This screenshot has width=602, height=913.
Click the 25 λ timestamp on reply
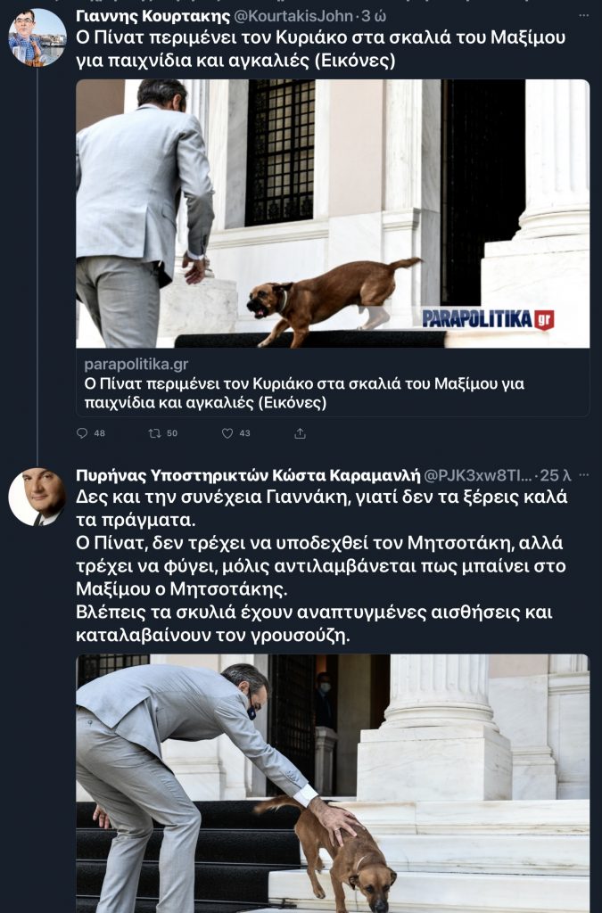[x=555, y=475]
